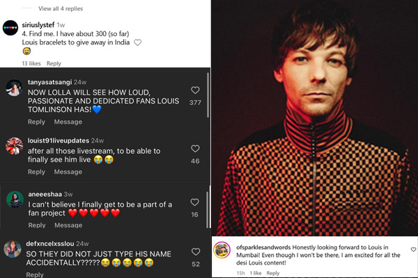Like siriuslystef's comment with heart icon
This screenshot has width=418, height=278.
[x=137, y=42]
